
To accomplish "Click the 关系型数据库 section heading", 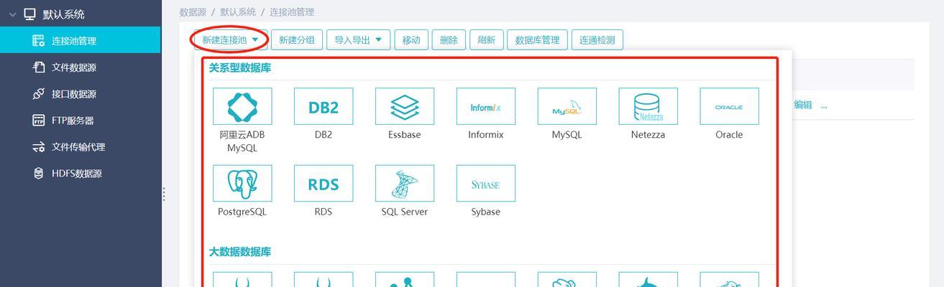I will [240, 67].
